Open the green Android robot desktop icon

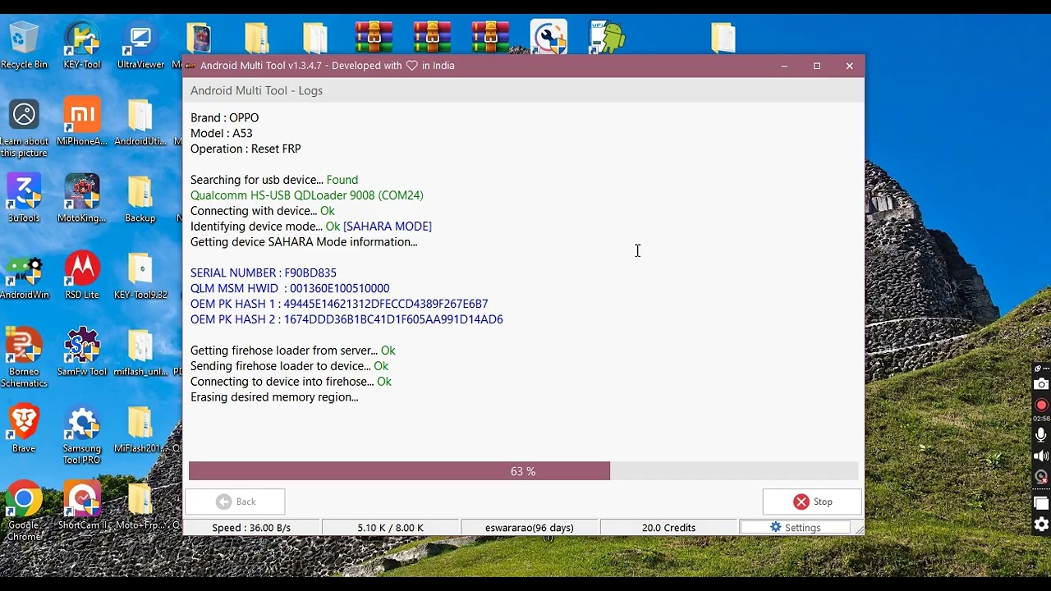[608, 37]
